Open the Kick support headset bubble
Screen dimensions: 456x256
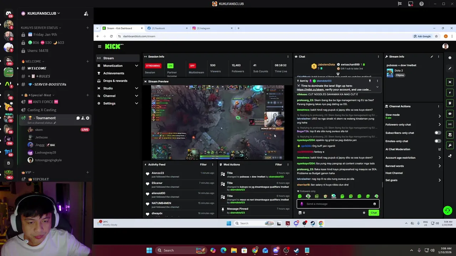pyautogui.click(x=447, y=210)
